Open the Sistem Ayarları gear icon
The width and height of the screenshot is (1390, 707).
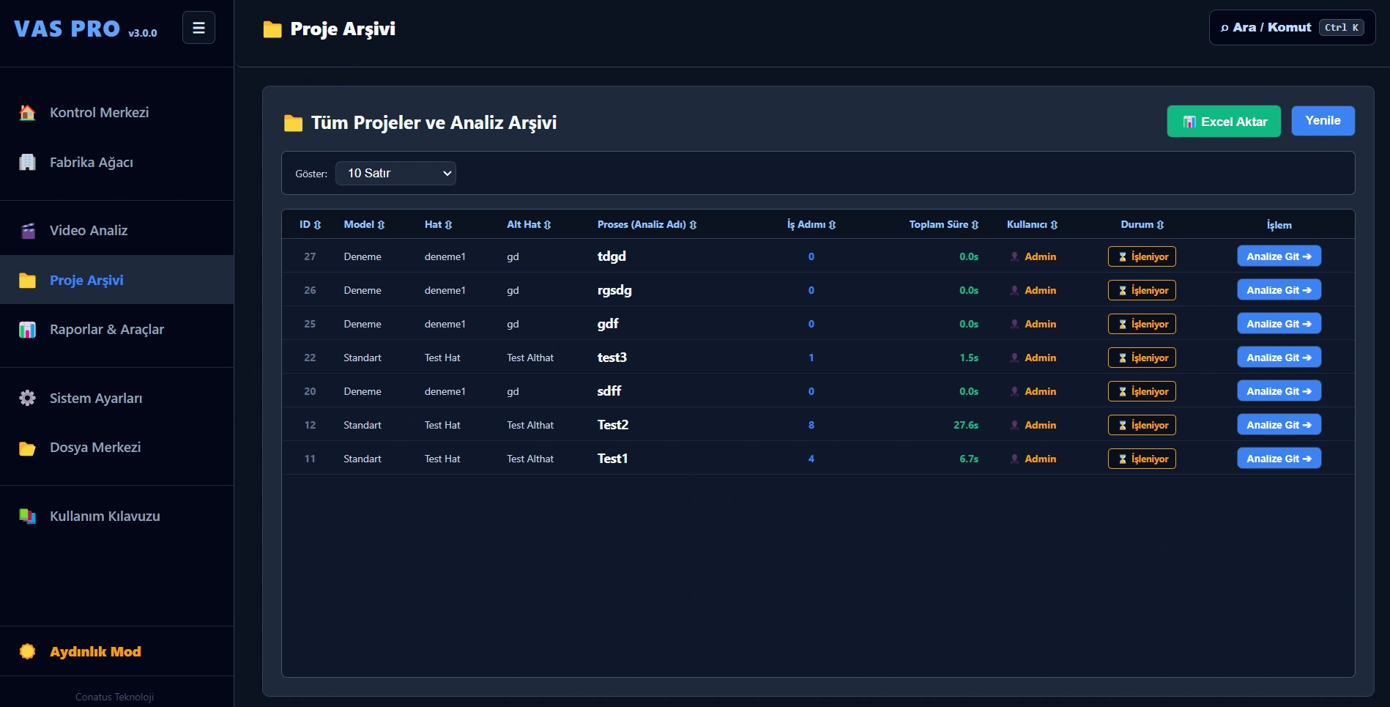point(27,399)
